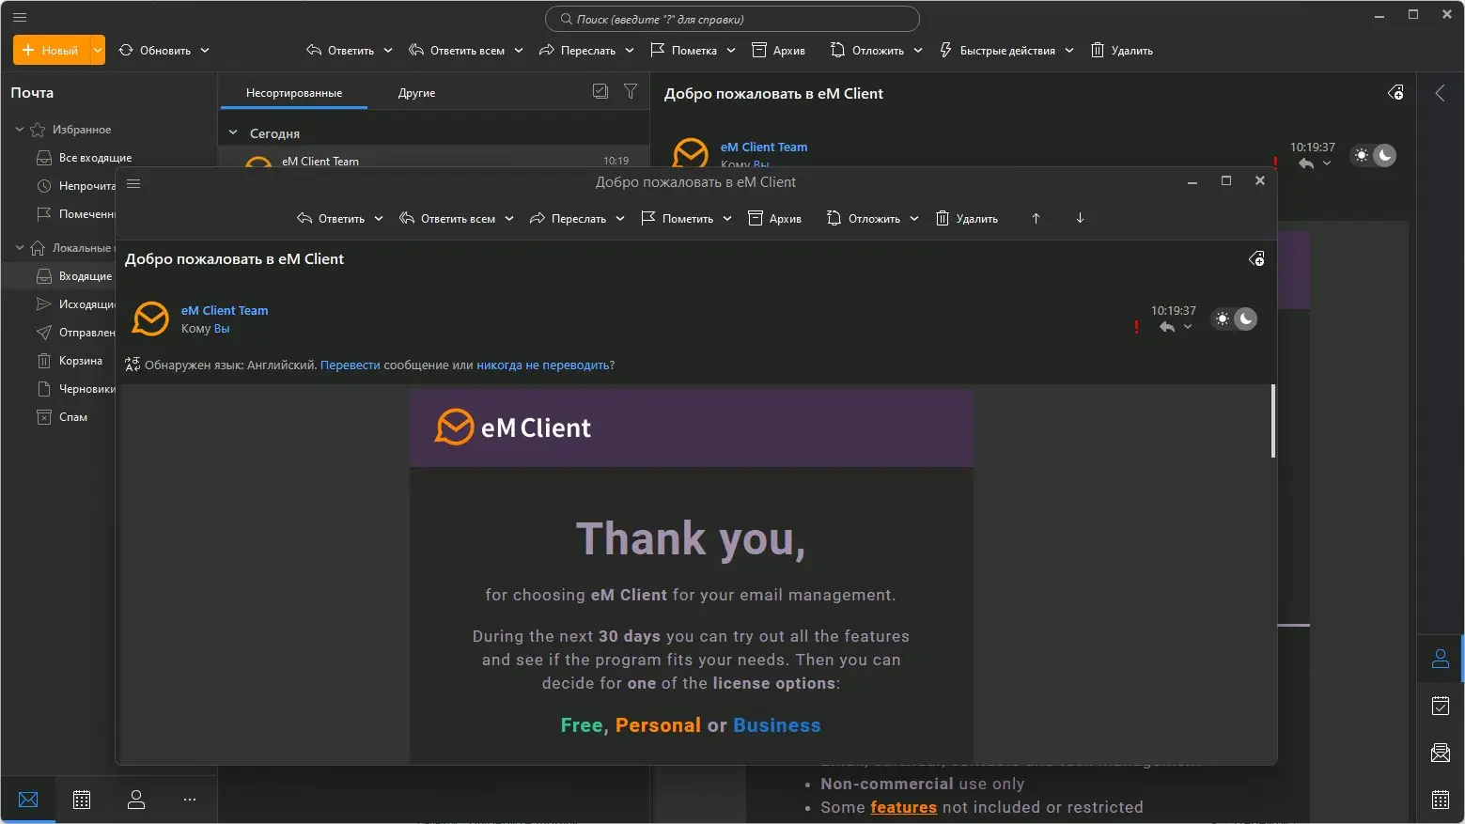The width and height of the screenshot is (1465, 824).
Task: Click the message window vertical scrollbar
Action: 1273,421
